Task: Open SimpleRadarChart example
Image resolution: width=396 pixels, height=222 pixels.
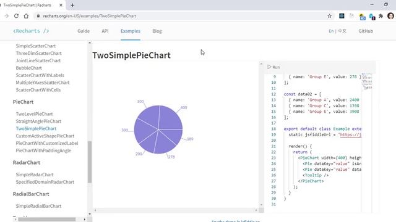Action: point(35,175)
